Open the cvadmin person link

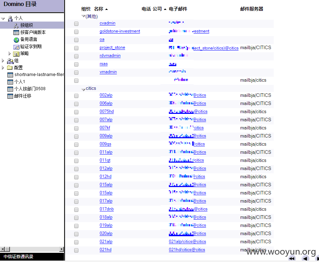[107, 23]
